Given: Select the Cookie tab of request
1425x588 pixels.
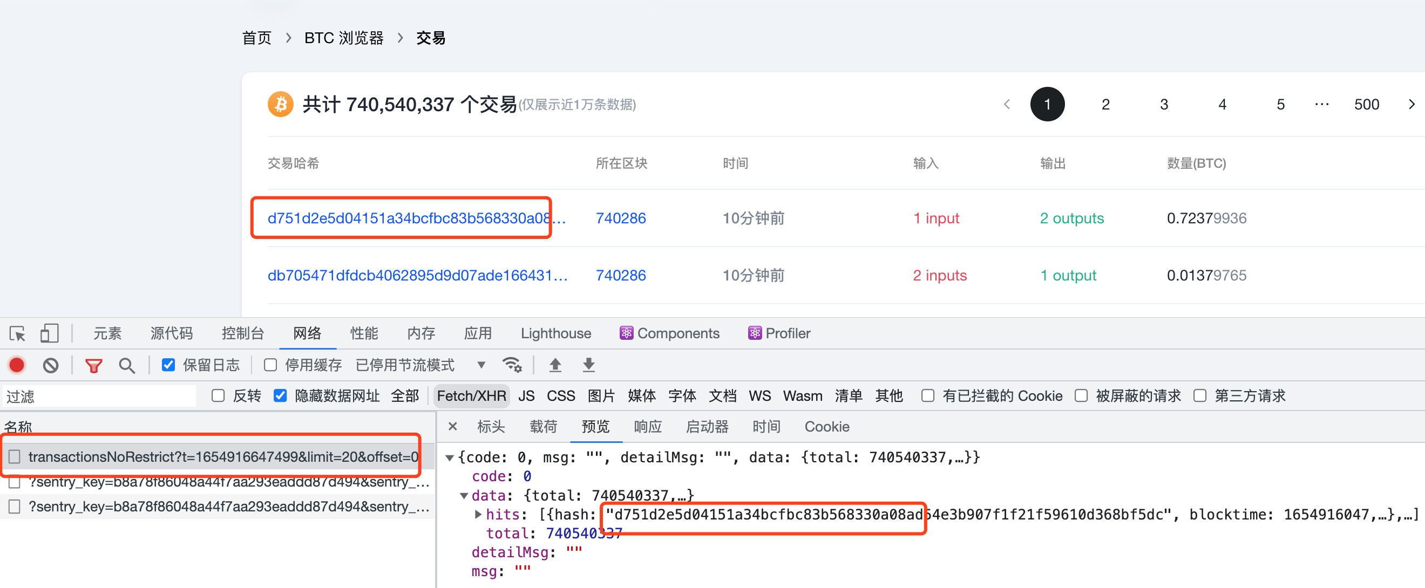Looking at the screenshot, I should (826, 426).
